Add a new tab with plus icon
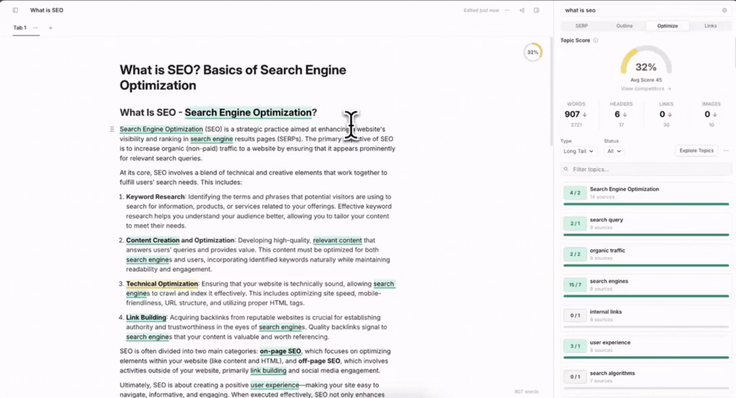This screenshot has height=398, width=736. click(x=50, y=28)
